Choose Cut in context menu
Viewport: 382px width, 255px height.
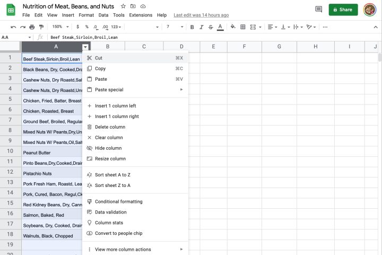click(x=135, y=58)
